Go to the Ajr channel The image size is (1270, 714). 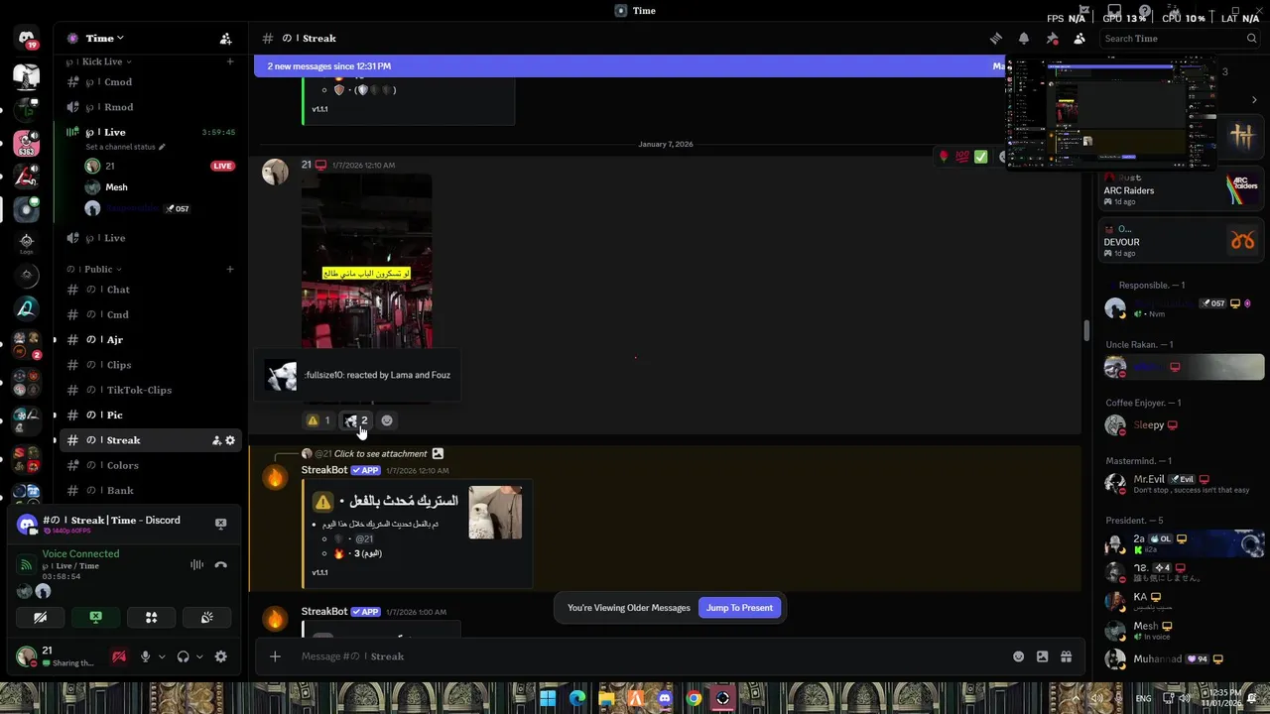coord(149,340)
